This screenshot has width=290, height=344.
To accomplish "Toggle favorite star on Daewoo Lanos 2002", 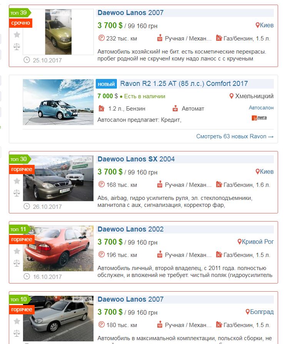I will pyautogui.click(x=17, y=251).
